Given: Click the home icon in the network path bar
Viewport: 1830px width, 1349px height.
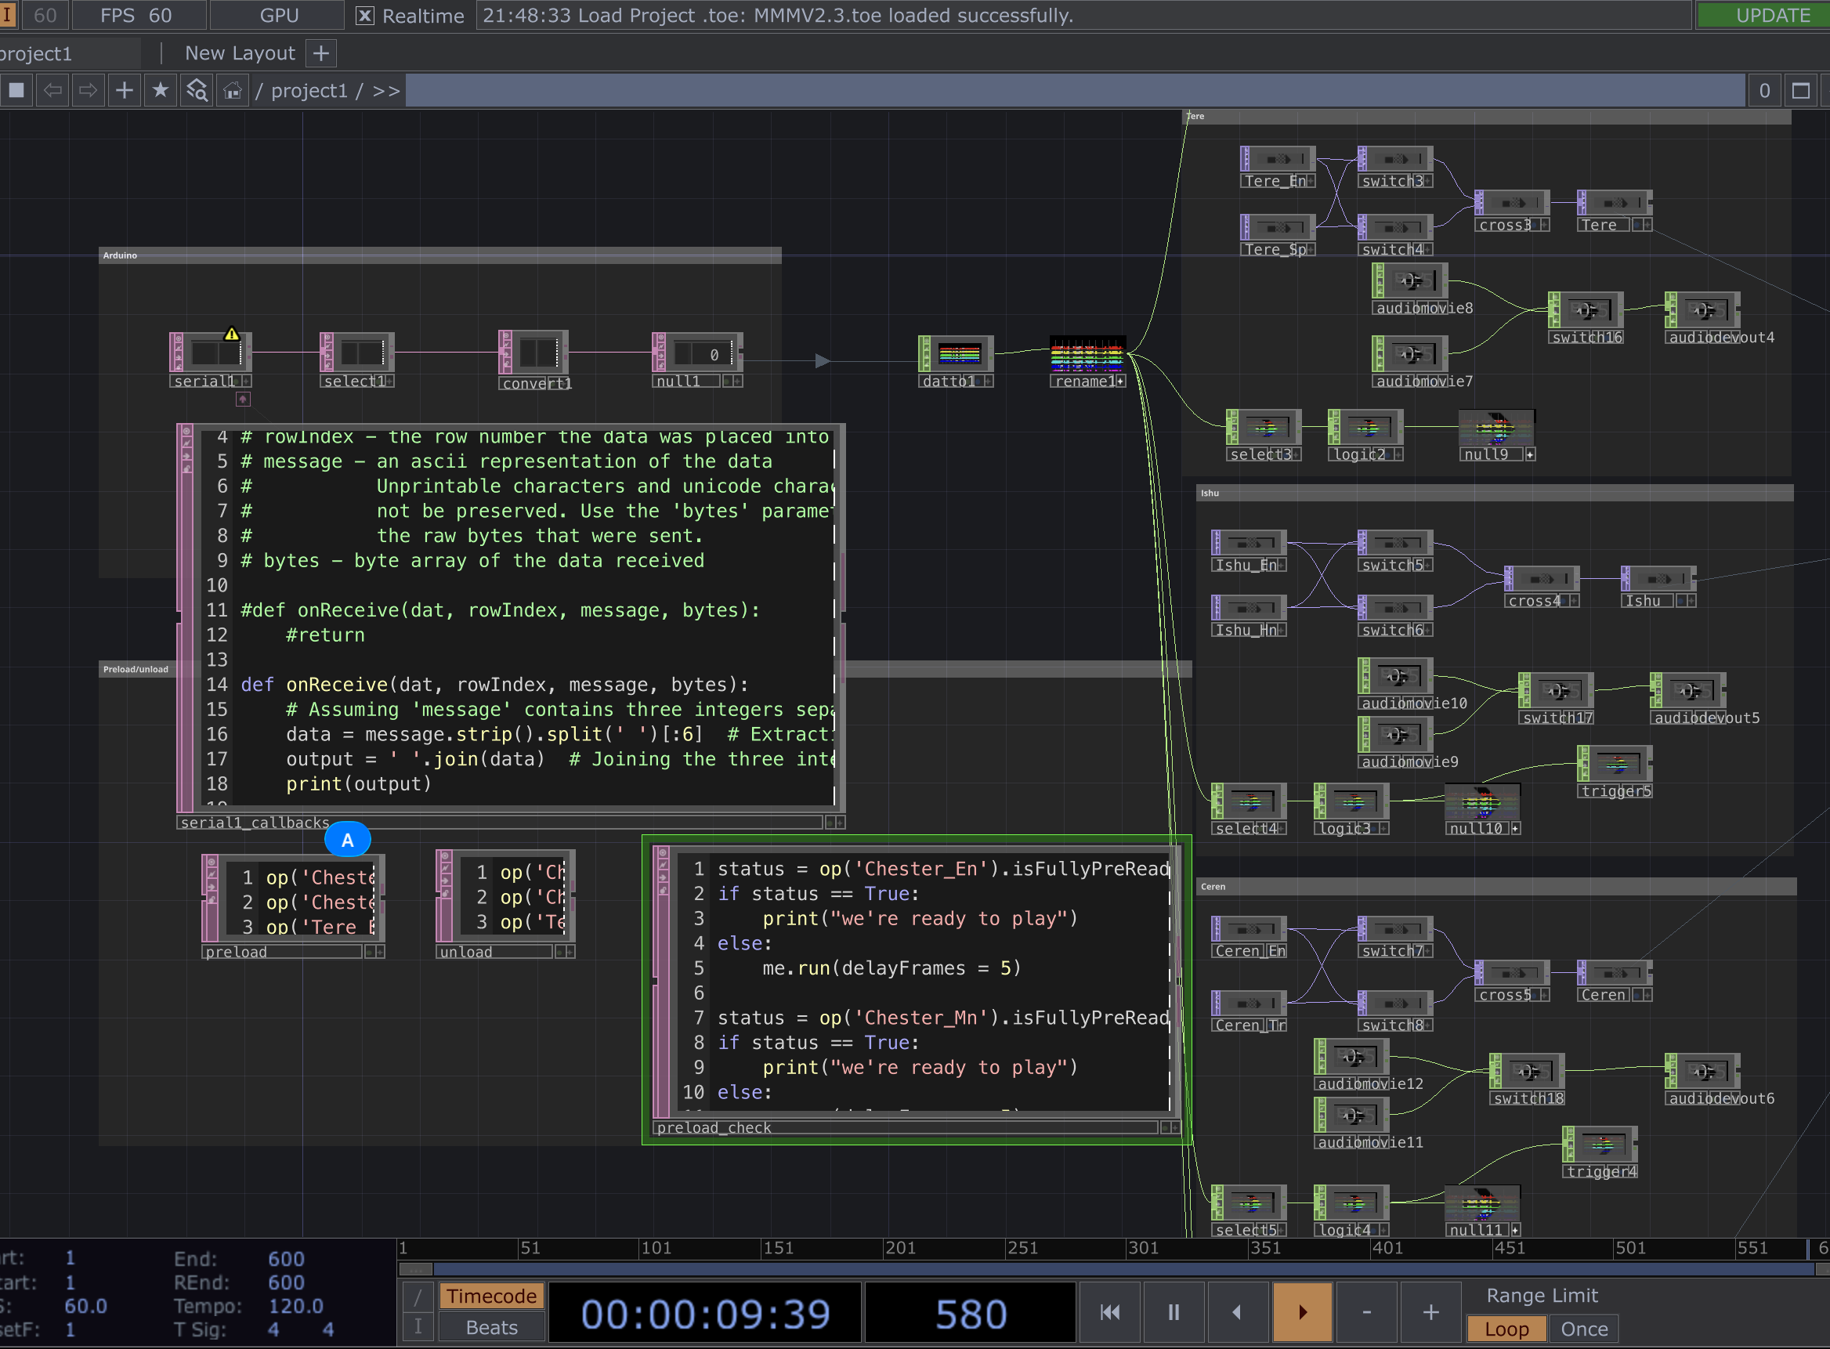Looking at the screenshot, I should pyautogui.click(x=233, y=90).
